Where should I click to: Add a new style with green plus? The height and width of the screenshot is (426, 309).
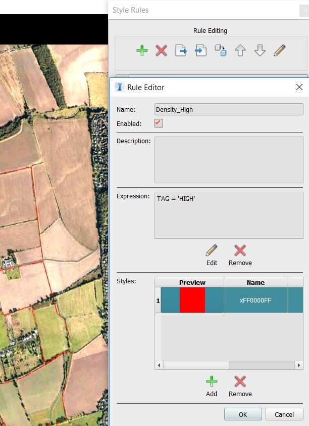click(x=212, y=387)
